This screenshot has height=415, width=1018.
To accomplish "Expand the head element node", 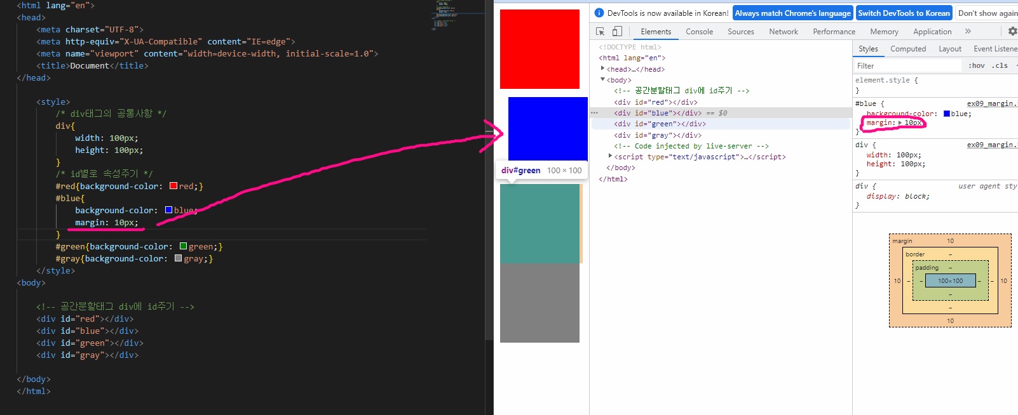I will tap(603, 69).
